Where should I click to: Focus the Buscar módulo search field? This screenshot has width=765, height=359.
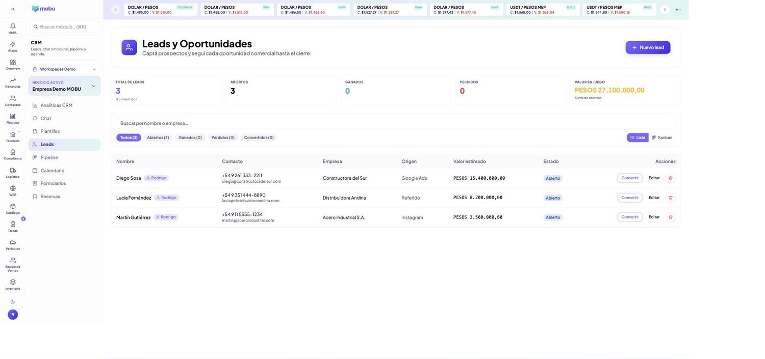[x=64, y=26]
